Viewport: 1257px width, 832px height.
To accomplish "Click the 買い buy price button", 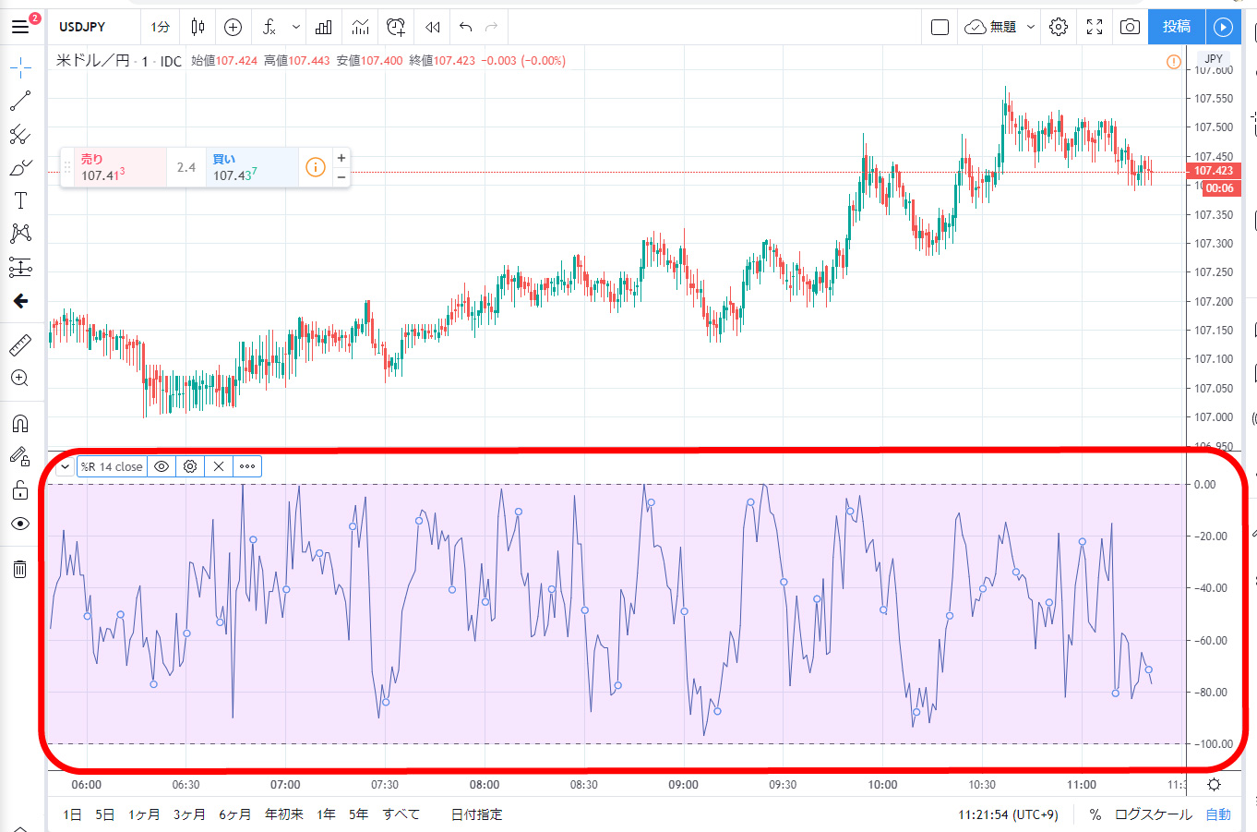I will (252, 167).
